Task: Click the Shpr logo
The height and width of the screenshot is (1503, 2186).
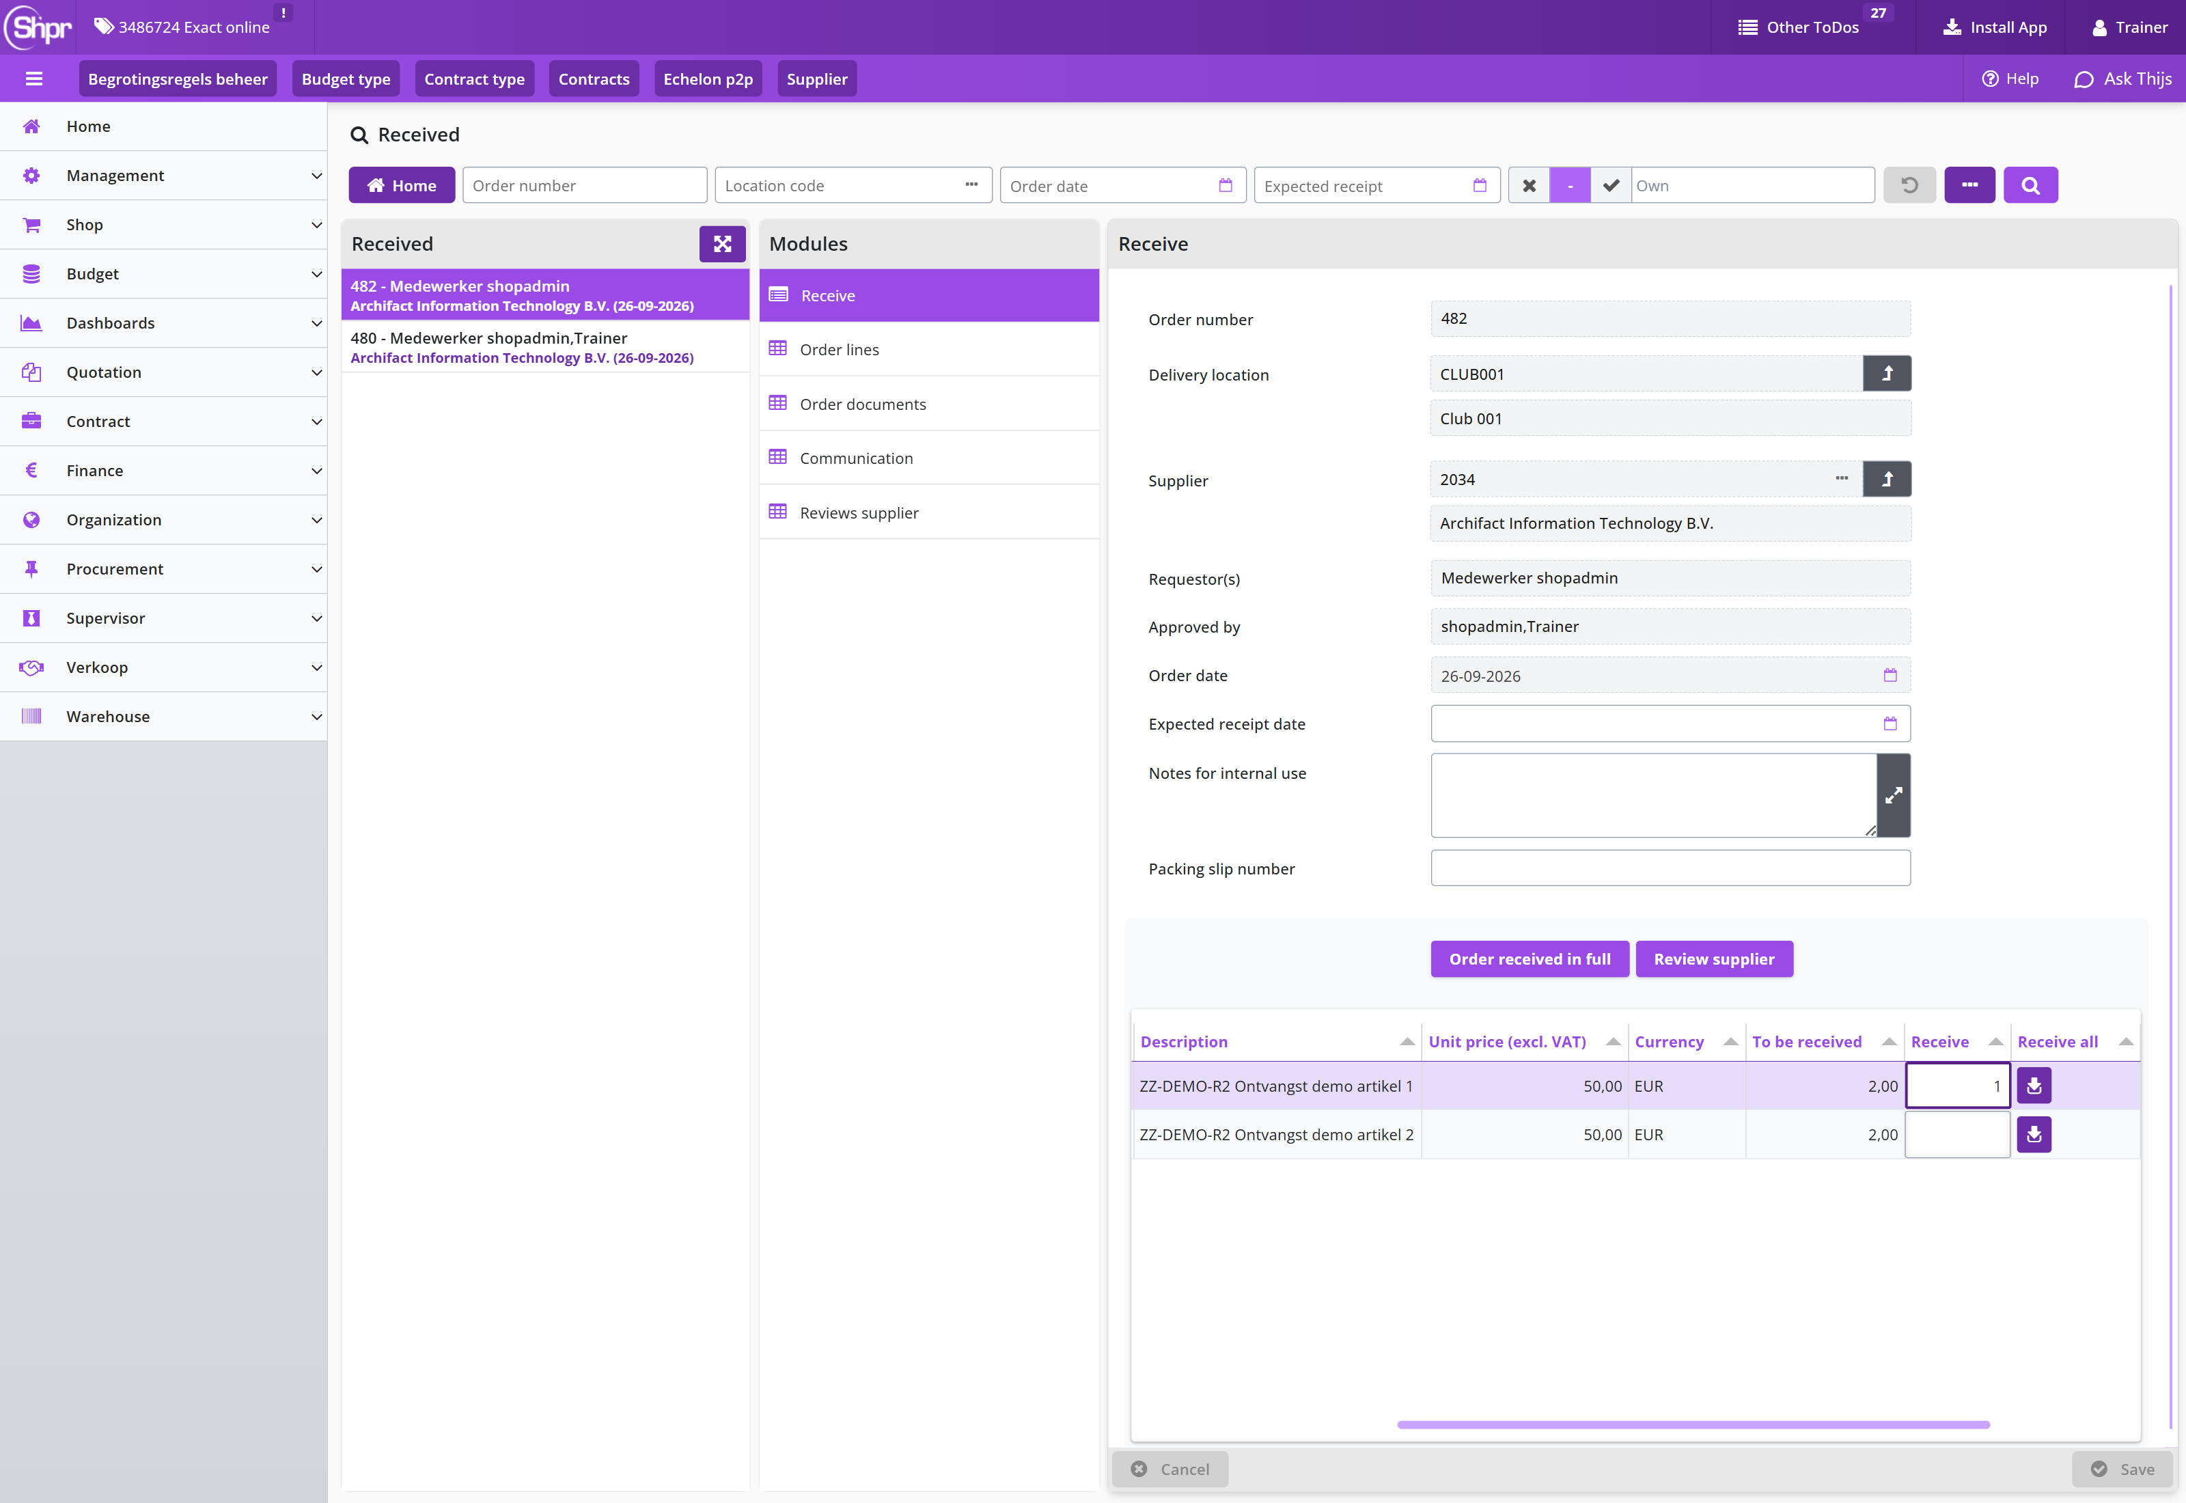Action: 39,27
